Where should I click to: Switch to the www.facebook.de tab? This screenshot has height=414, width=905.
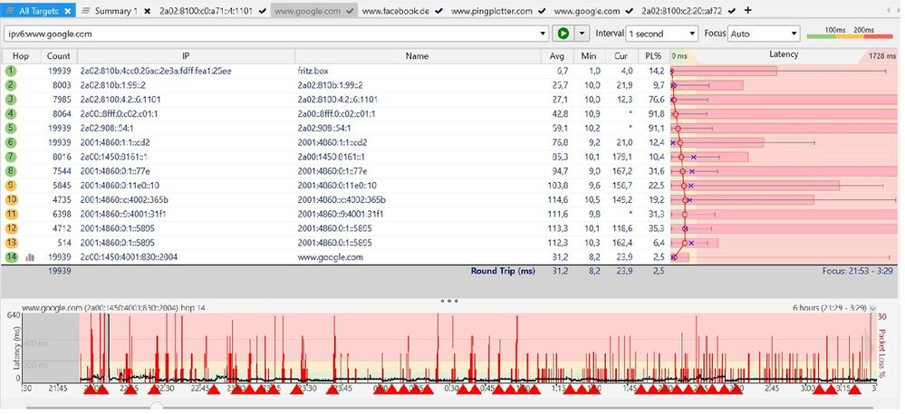(402, 11)
